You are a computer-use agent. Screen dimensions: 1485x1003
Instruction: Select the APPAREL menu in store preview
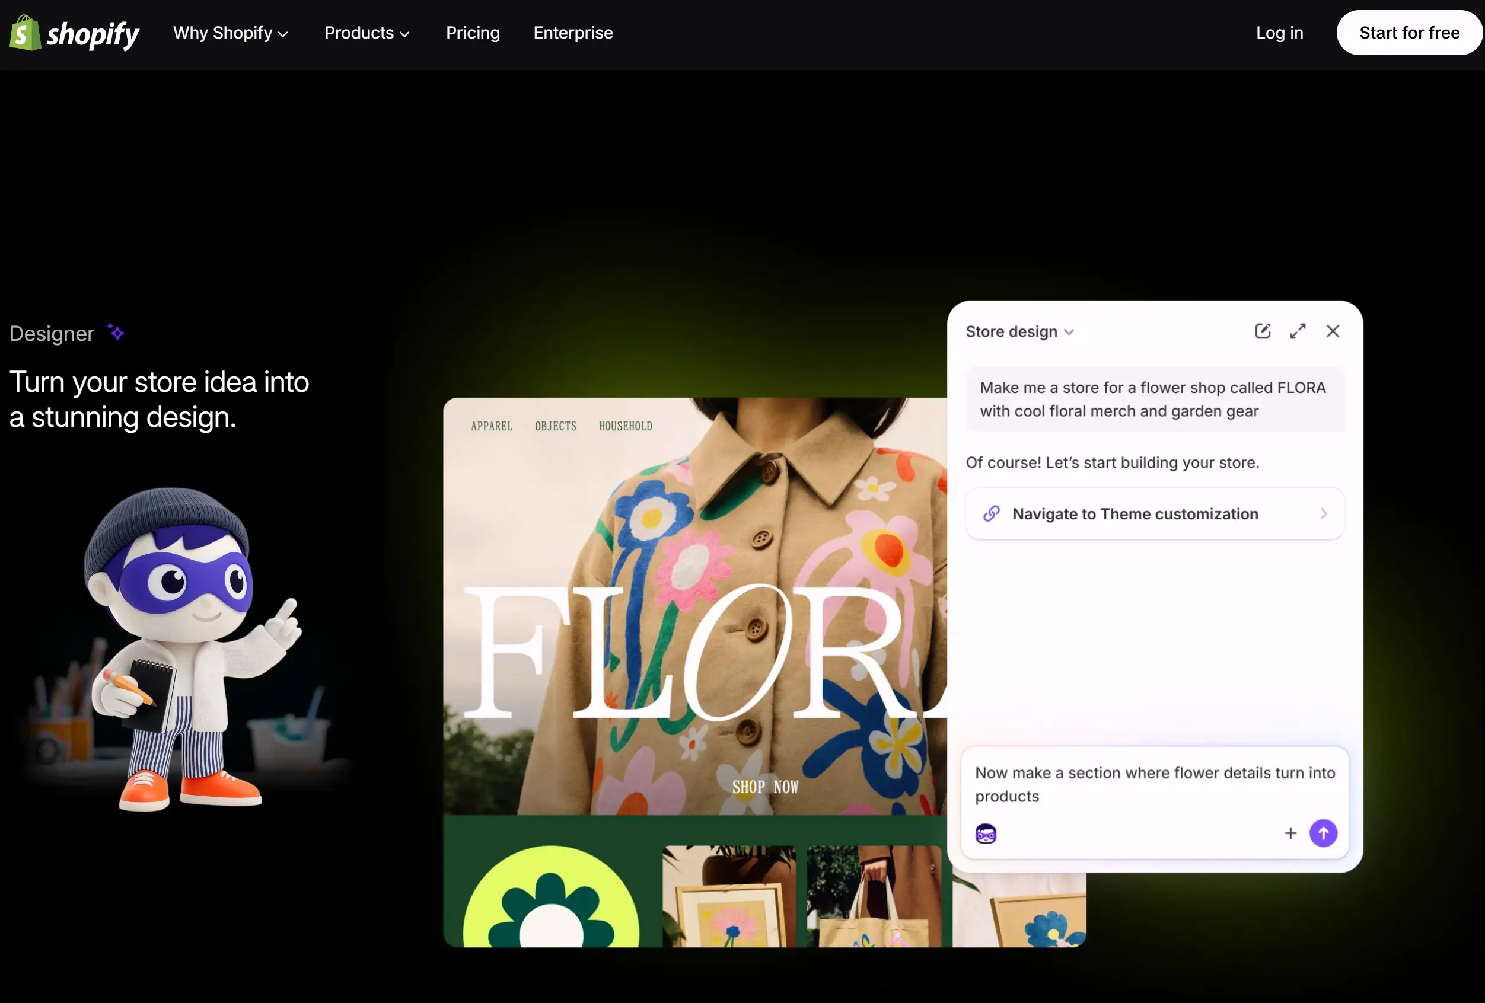click(x=492, y=426)
